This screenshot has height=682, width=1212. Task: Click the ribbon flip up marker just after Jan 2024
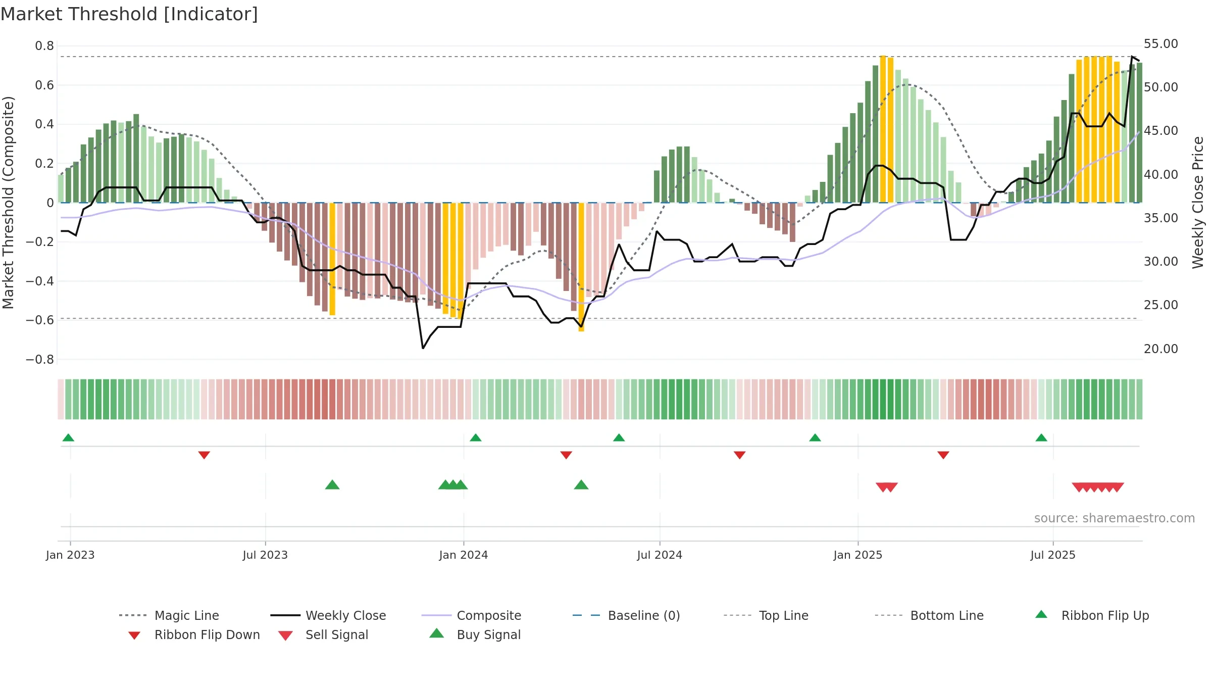pos(476,437)
